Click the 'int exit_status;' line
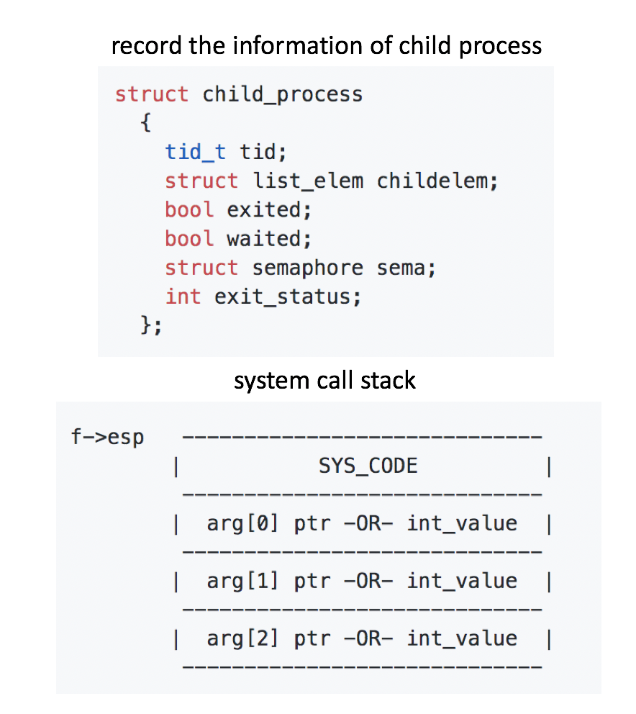This screenshot has height=714, width=636. [263, 297]
